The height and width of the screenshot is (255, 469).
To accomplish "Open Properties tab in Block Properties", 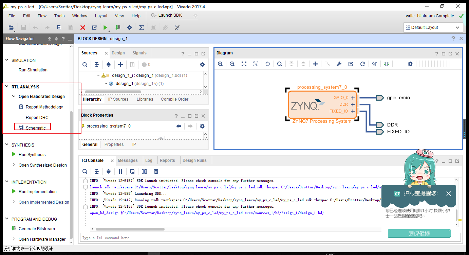I will coord(114,144).
